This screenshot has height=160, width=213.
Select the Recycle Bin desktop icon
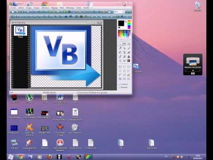click(x=197, y=7)
